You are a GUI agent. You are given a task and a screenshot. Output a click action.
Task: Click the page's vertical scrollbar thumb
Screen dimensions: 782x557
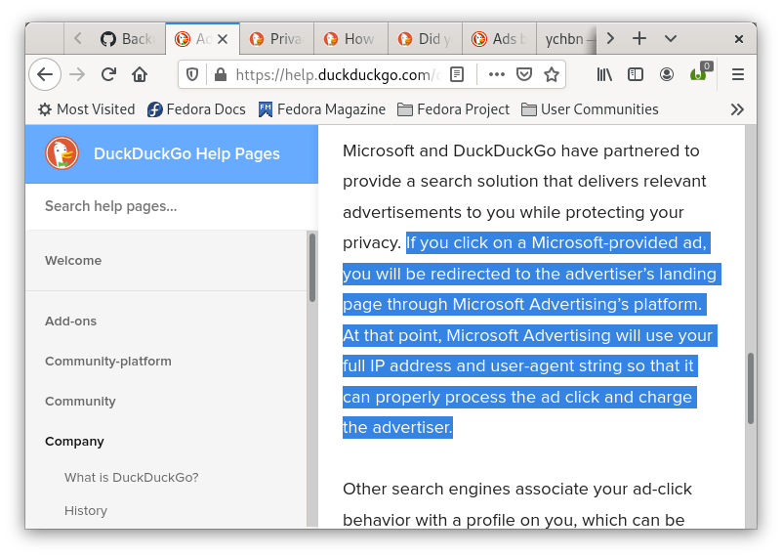click(751, 388)
